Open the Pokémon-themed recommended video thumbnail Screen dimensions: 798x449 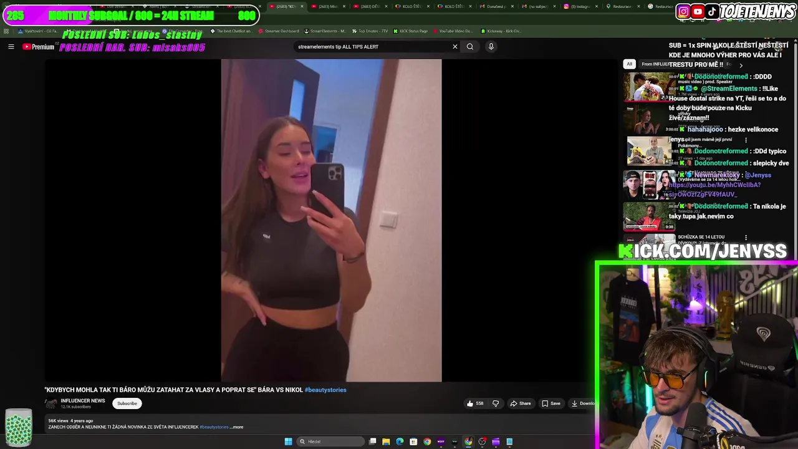tap(648, 151)
